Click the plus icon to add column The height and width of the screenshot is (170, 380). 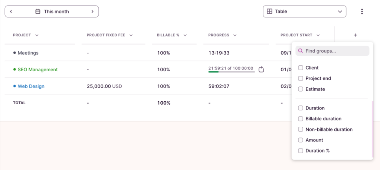(x=355, y=35)
